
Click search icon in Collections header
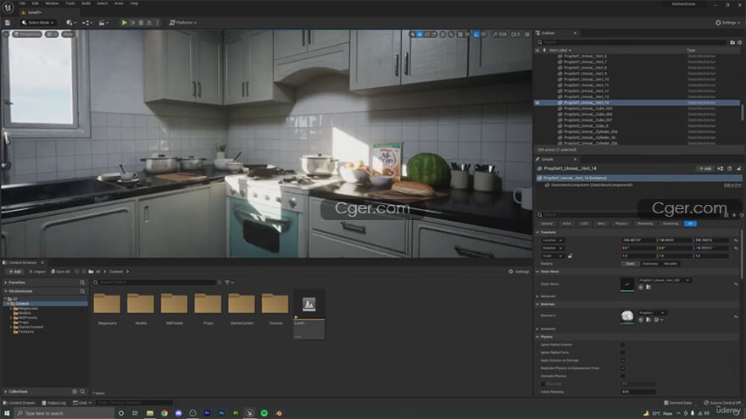tap(82, 391)
